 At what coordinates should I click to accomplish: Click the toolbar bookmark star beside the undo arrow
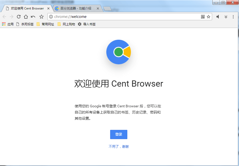(x=41, y=17)
